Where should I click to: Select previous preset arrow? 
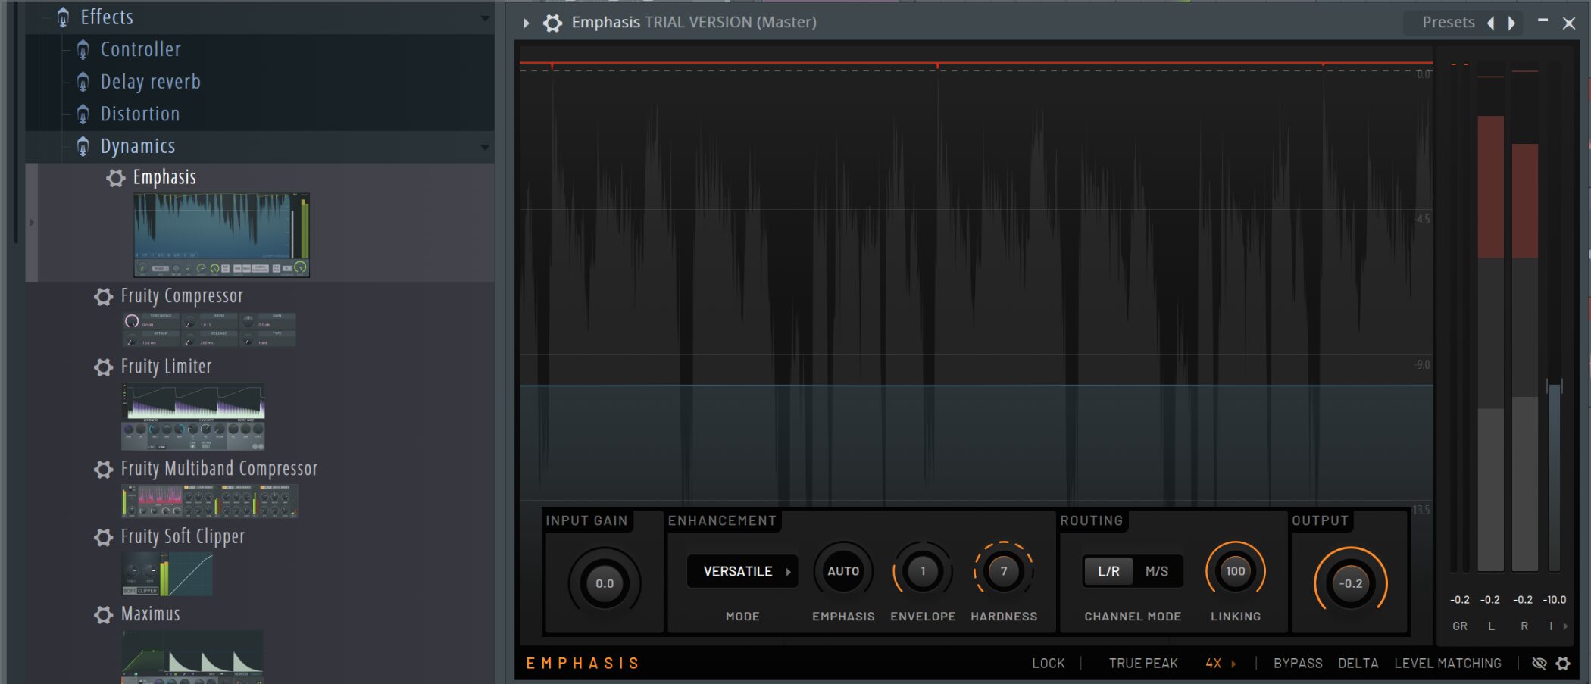pyautogui.click(x=1491, y=23)
